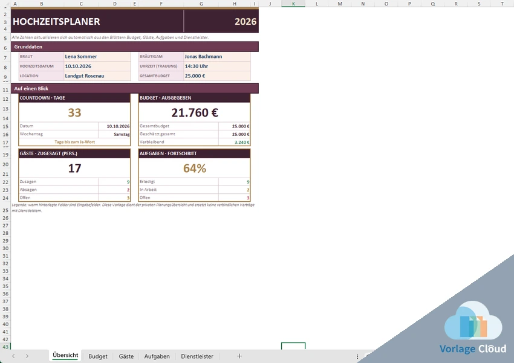Go to the Aufgaben sheet tab
Viewport: 514px width, 363px height.
[x=157, y=356]
